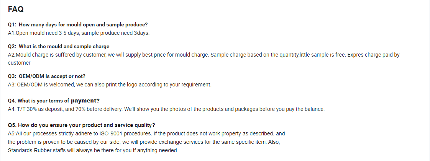Select the Q1 mould open days question
The image size is (430, 161).
coord(78,24)
